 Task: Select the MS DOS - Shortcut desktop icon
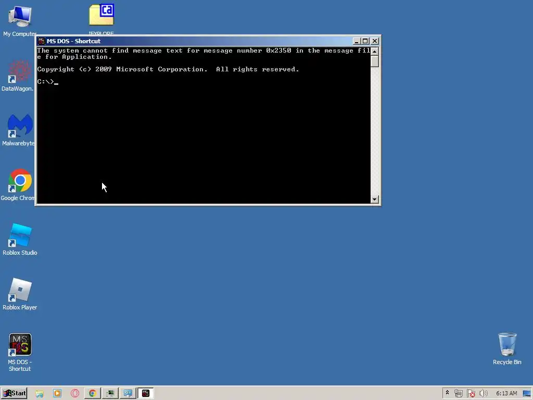pos(20,353)
